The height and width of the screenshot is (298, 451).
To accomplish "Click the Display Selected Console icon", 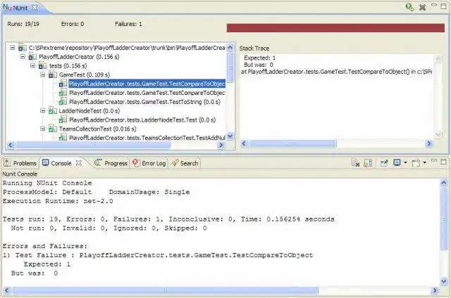I will (x=397, y=163).
